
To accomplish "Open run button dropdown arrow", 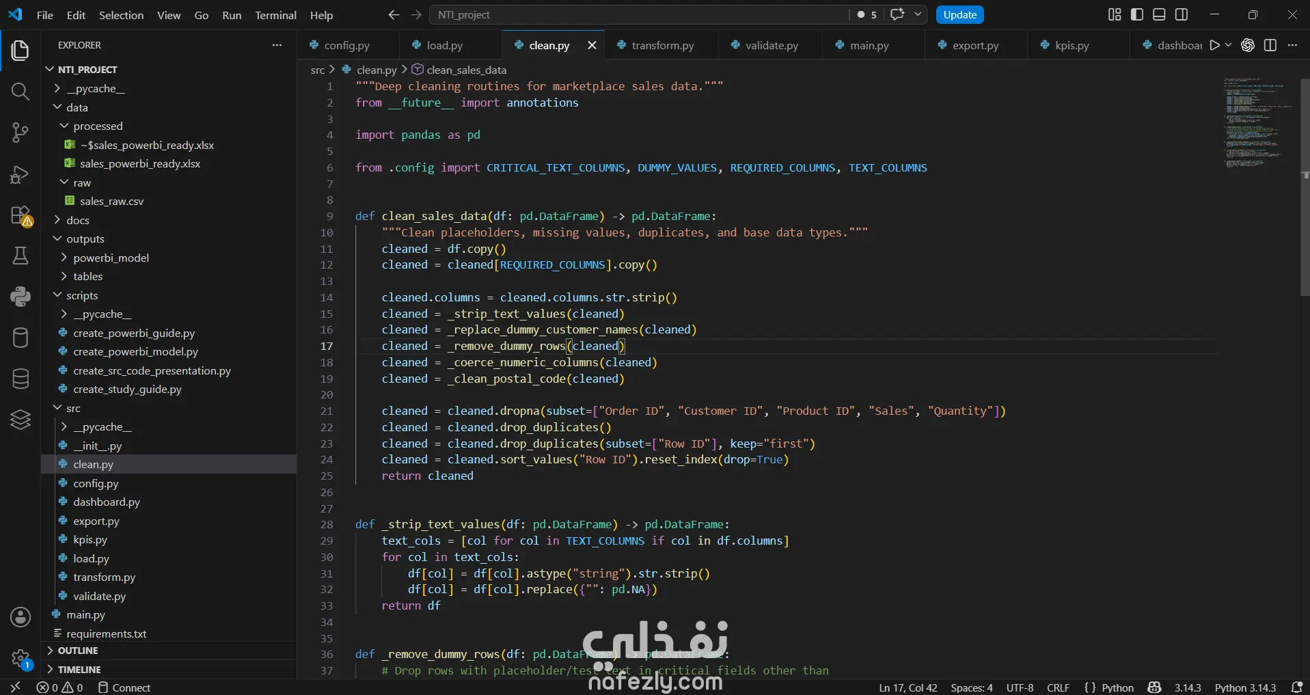I will tap(1228, 45).
